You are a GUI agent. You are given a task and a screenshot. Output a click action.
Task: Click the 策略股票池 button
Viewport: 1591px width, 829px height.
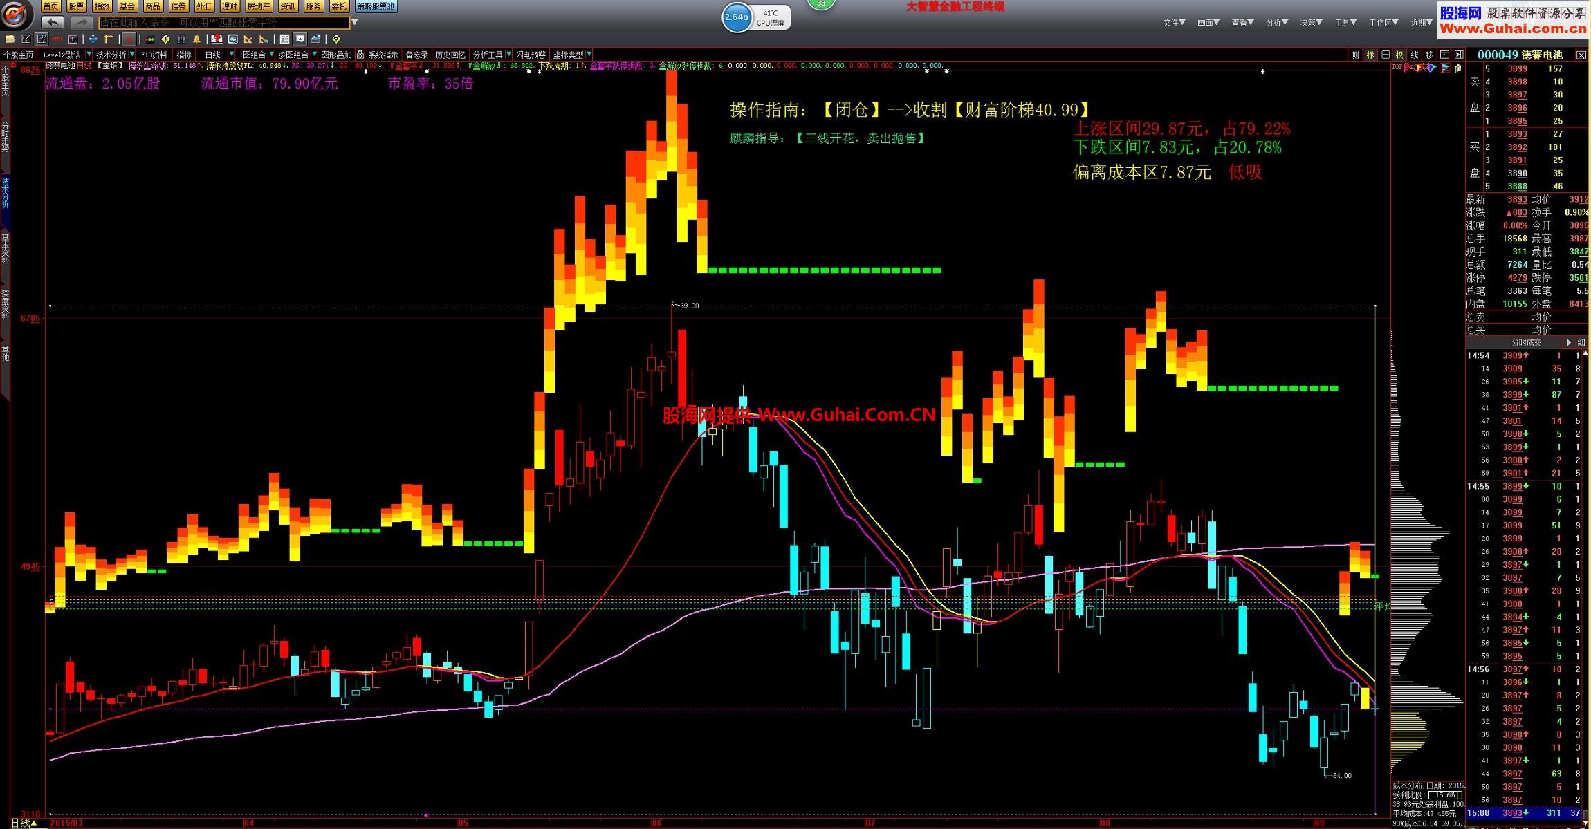375,6
